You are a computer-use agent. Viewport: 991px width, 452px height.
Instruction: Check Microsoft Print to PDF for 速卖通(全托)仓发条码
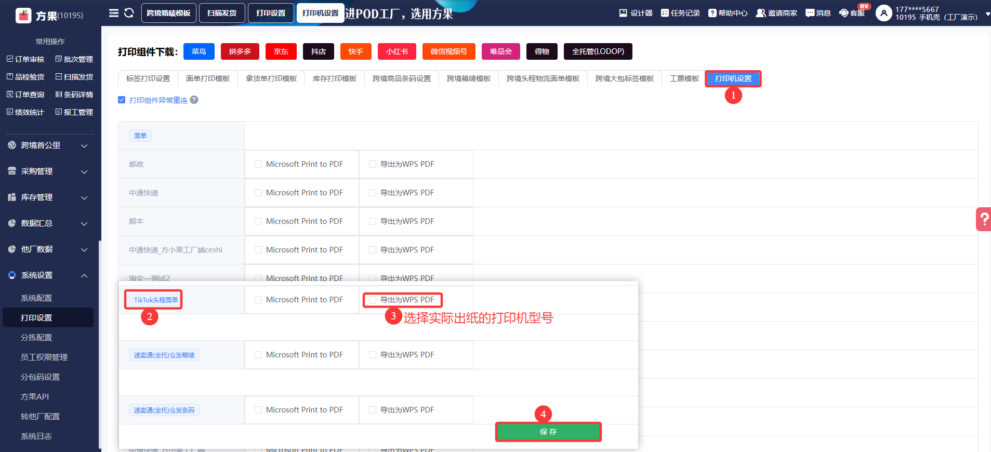click(258, 410)
